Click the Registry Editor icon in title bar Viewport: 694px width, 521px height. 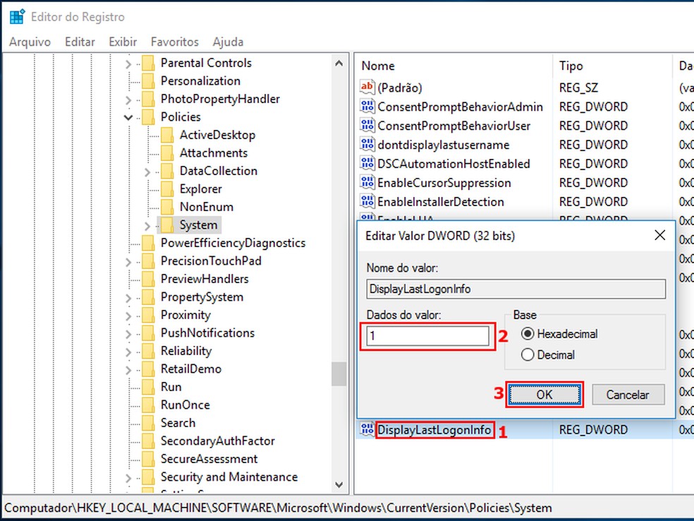point(14,16)
